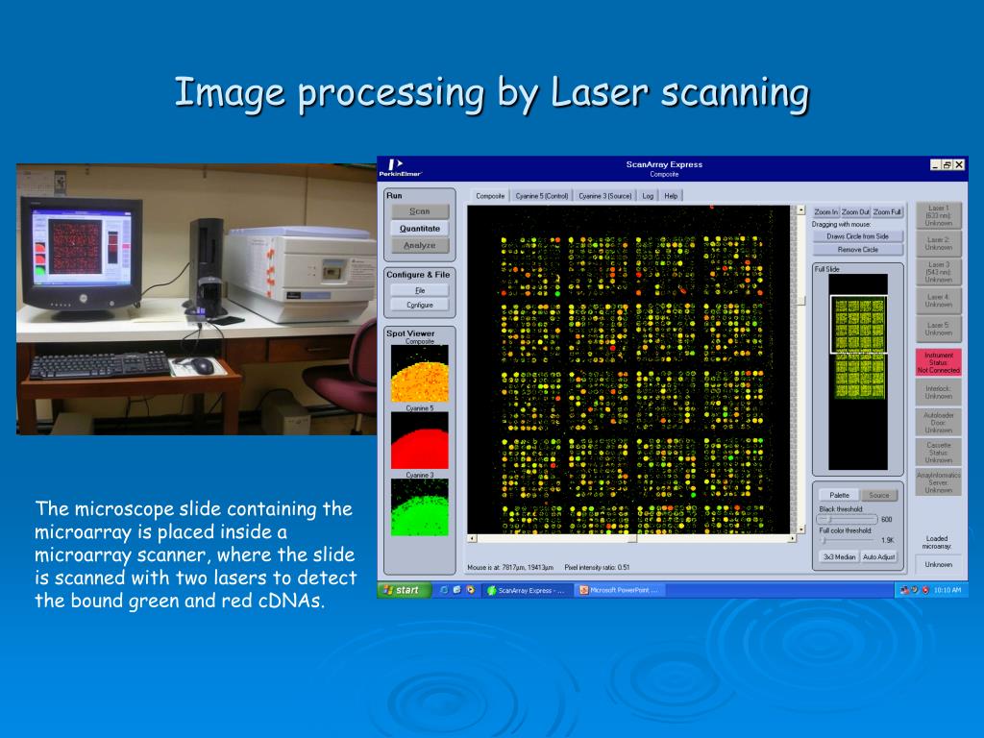Click the Laser 4 status indicator
The width and height of the screenshot is (984, 738).
[x=938, y=301]
